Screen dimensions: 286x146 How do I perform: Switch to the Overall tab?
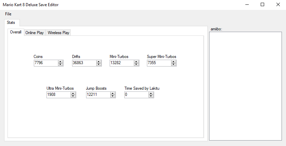point(16,32)
